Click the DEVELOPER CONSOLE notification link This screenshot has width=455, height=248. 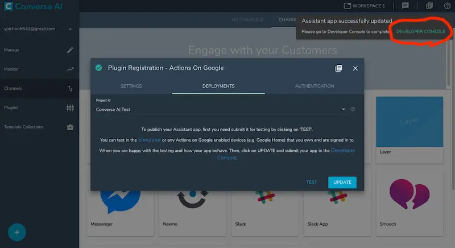(421, 32)
